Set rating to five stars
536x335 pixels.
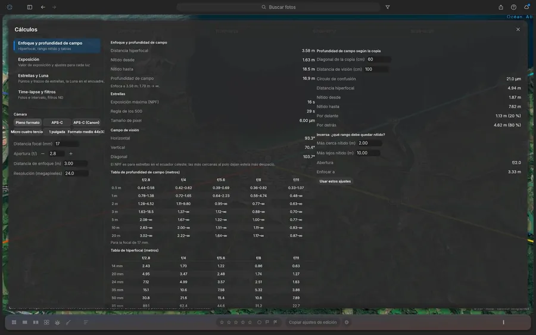point(250,322)
